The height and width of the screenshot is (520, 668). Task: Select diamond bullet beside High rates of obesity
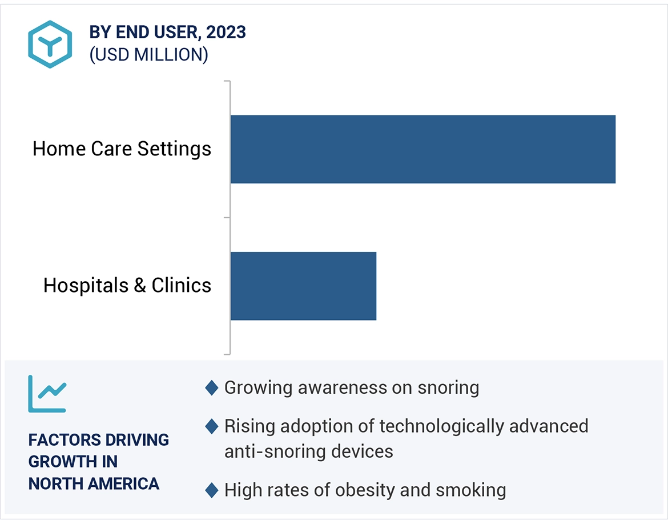(211, 490)
